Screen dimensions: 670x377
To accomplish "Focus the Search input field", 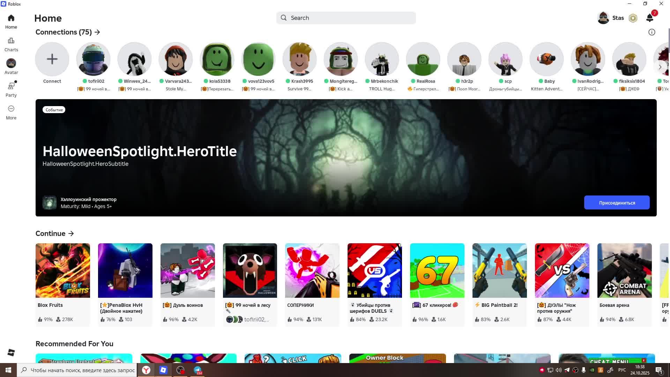I will (x=346, y=18).
